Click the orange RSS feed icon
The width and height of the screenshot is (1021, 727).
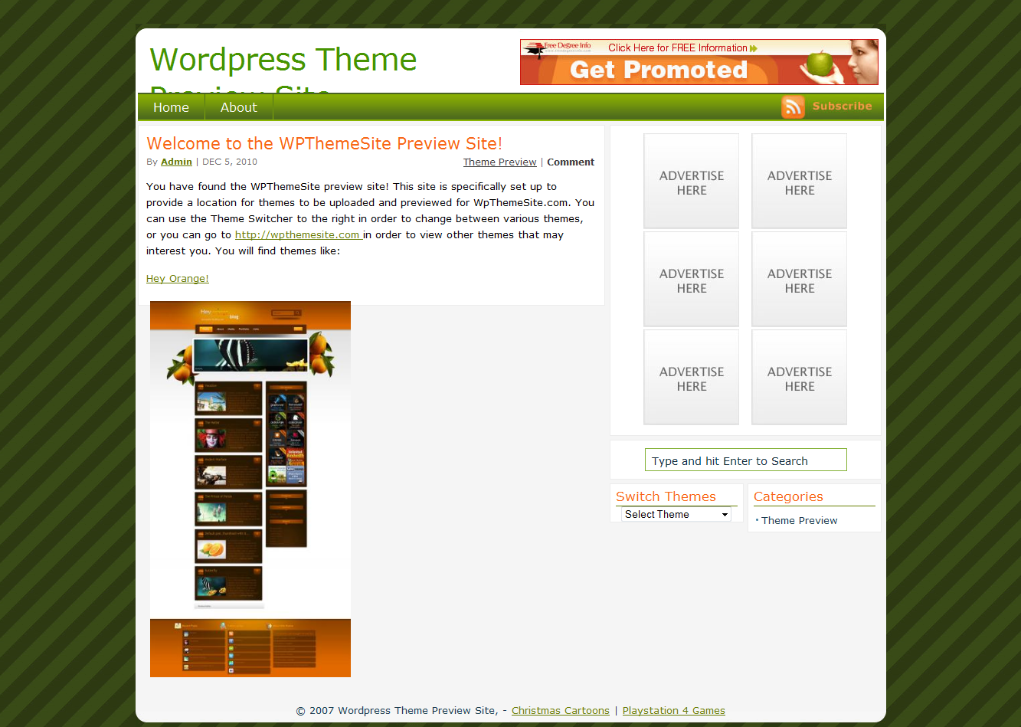[793, 107]
